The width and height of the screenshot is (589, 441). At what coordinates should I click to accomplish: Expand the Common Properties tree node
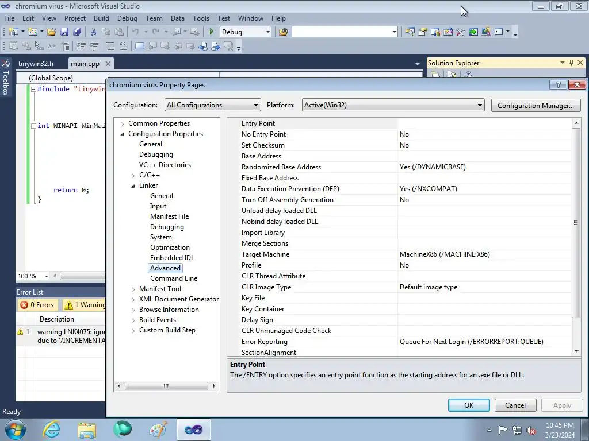point(122,124)
